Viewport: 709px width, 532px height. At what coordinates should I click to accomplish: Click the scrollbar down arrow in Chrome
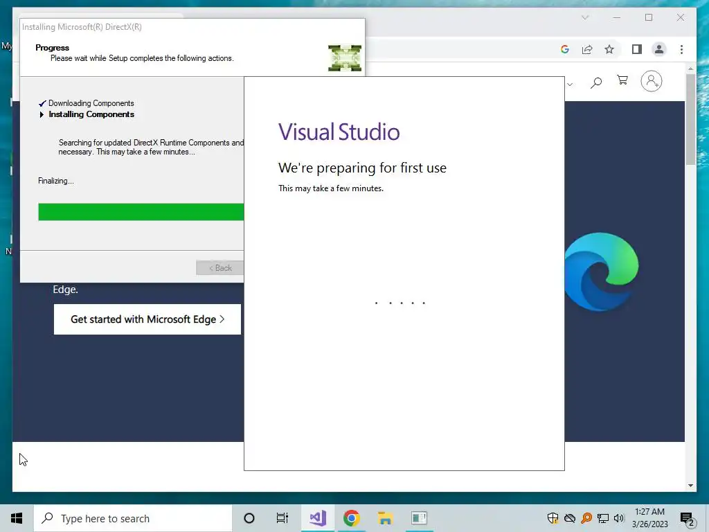[690, 486]
